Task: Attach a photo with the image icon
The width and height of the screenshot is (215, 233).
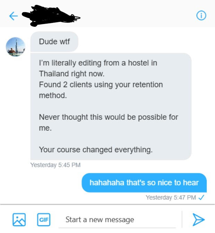Action: 19,219
